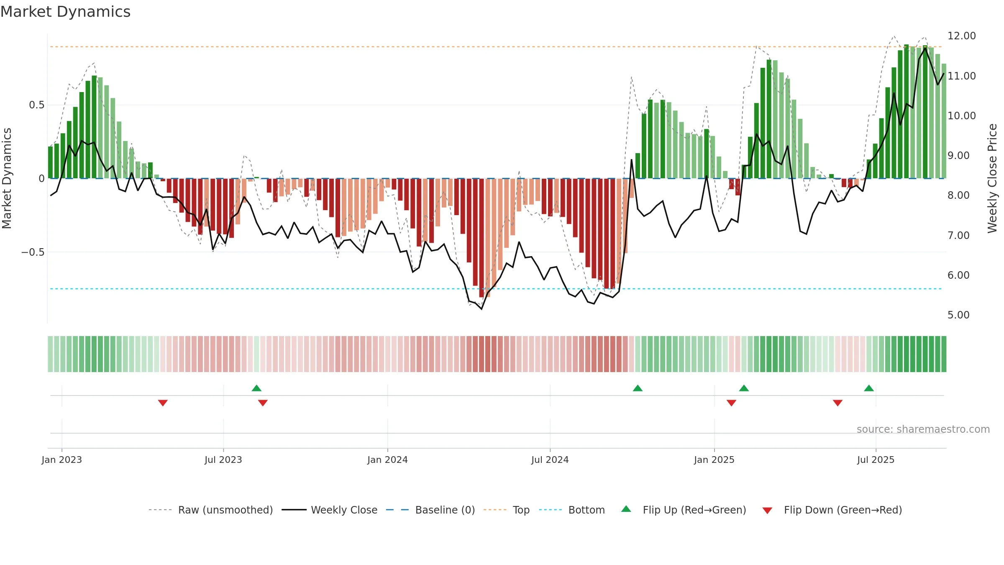Toggle 'Flip Down (Green→Red)' legend entry
Image resolution: width=1004 pixels, height=565 pixels.
pos(832,510)
